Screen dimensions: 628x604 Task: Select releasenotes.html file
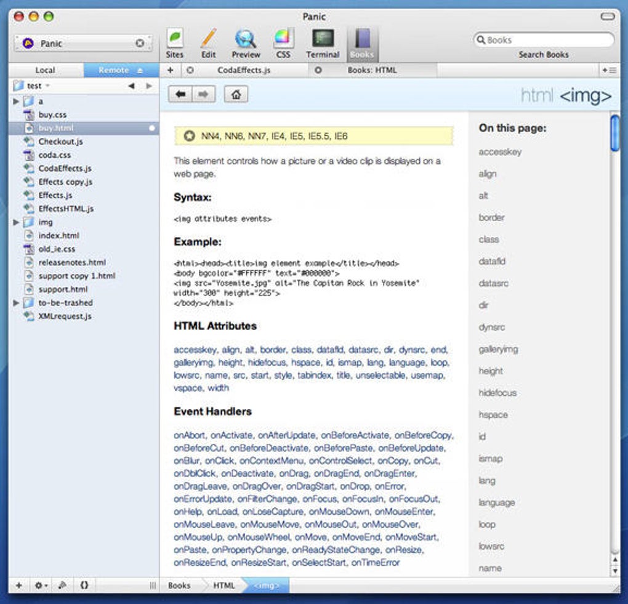[x=84, y=262]
